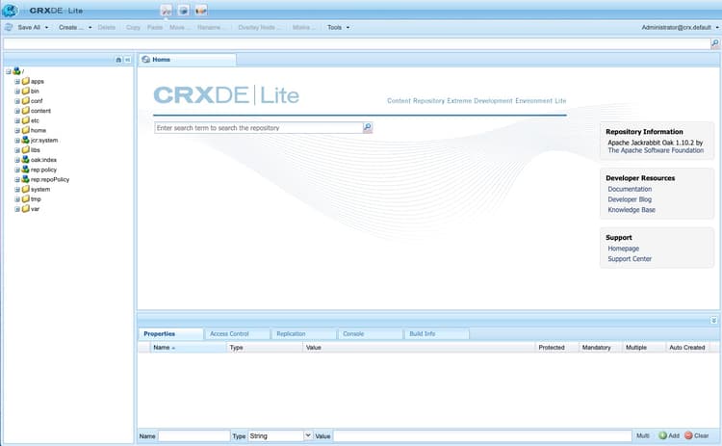Open the Support Center link
The image size is (722, 446).
[630, 259]
